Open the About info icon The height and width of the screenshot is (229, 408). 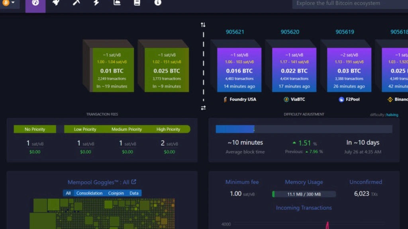(x=158, y=3)
